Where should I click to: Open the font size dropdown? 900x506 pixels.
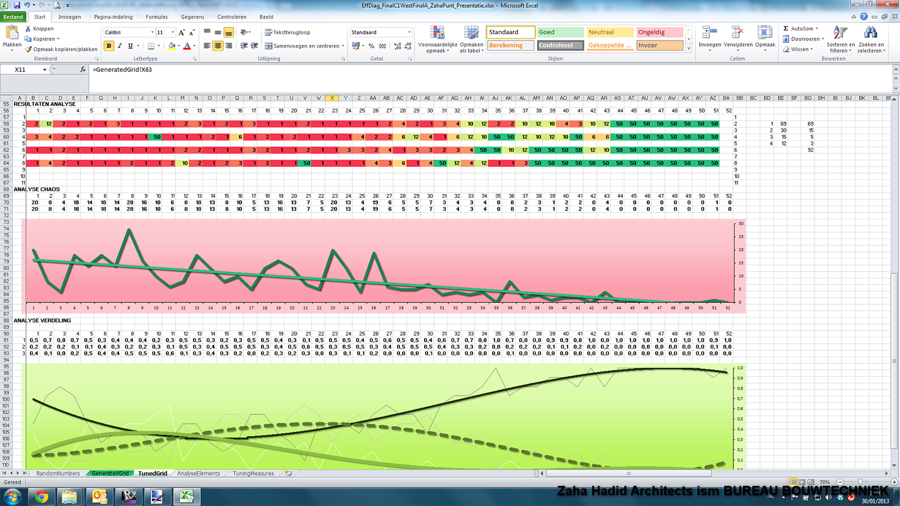pos(173,33)
